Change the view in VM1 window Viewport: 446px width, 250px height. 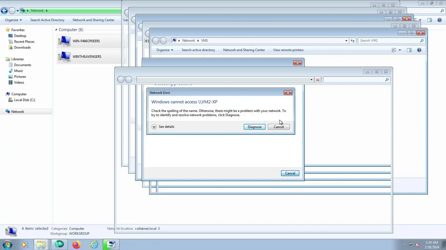394,50
